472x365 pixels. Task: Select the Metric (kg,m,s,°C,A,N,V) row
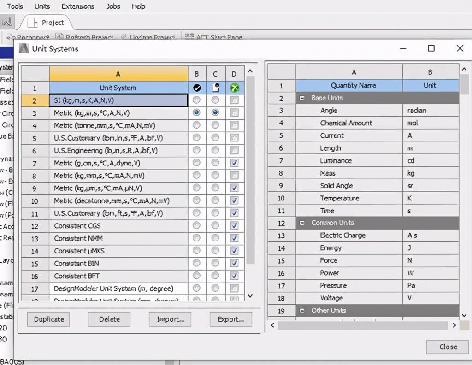pyautogui.click(x=118, y=113)
